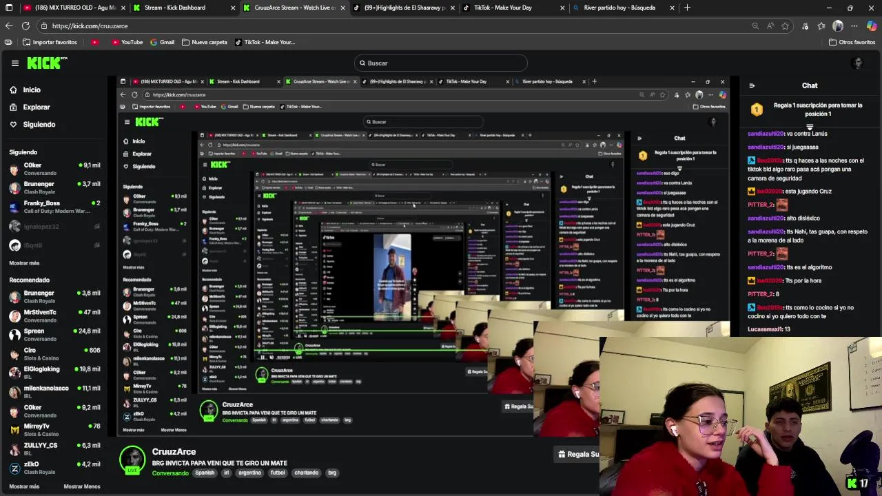Image resolution: width=882 pixels, height=496 pixels.
Task: Reload the page with refresh button
Action: coord(25,26)
